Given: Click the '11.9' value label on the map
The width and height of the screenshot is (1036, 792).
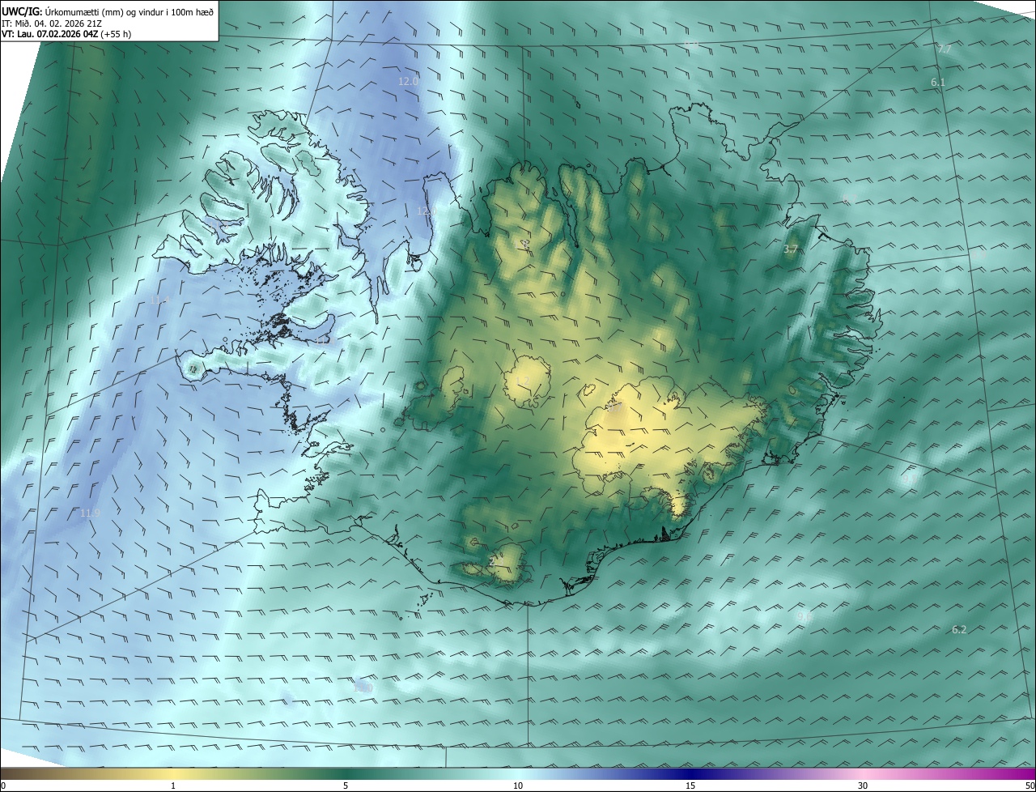Looking at the screenshot, I should (x=91, y=513).
